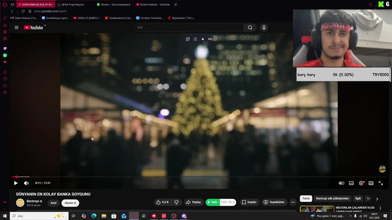Image resolution: width=392 pixels, height=220 pixels.
Task: Toggle subtitles captions button
Action: (x=351, y=183)
